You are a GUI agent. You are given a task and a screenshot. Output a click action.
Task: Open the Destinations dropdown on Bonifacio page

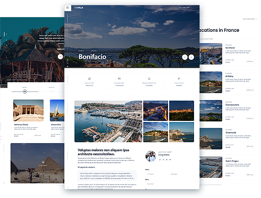pos(185,8)
